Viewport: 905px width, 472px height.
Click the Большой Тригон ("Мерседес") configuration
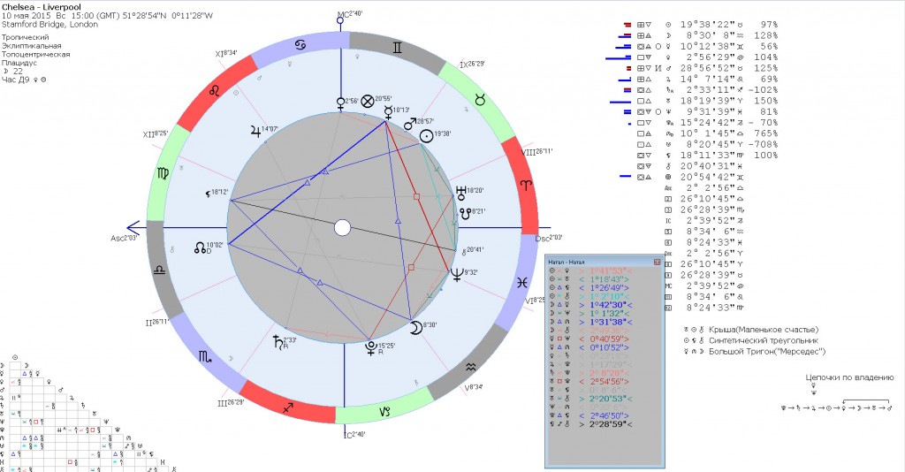(755, 352)
